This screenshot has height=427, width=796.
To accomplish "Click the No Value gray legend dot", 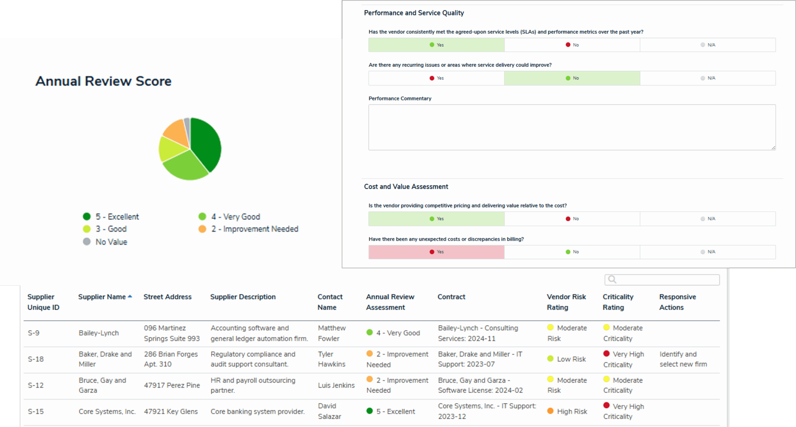I will (x=87, y=242).
